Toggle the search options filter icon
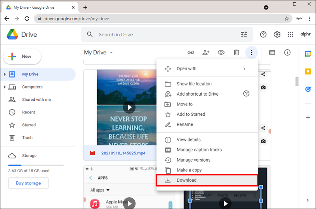The image size is (316, 209). 244,34
